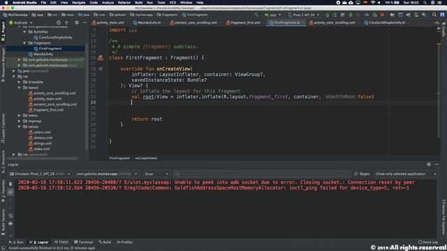The image size is (447, 251).
Task: Expand the drawable folder in tree
Action: click(x=19, y=82)
